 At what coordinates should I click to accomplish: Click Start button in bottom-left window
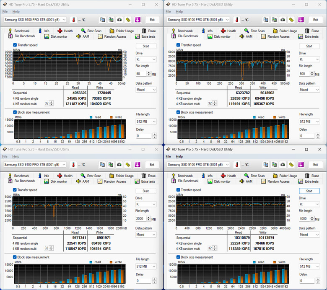[146, 191]
